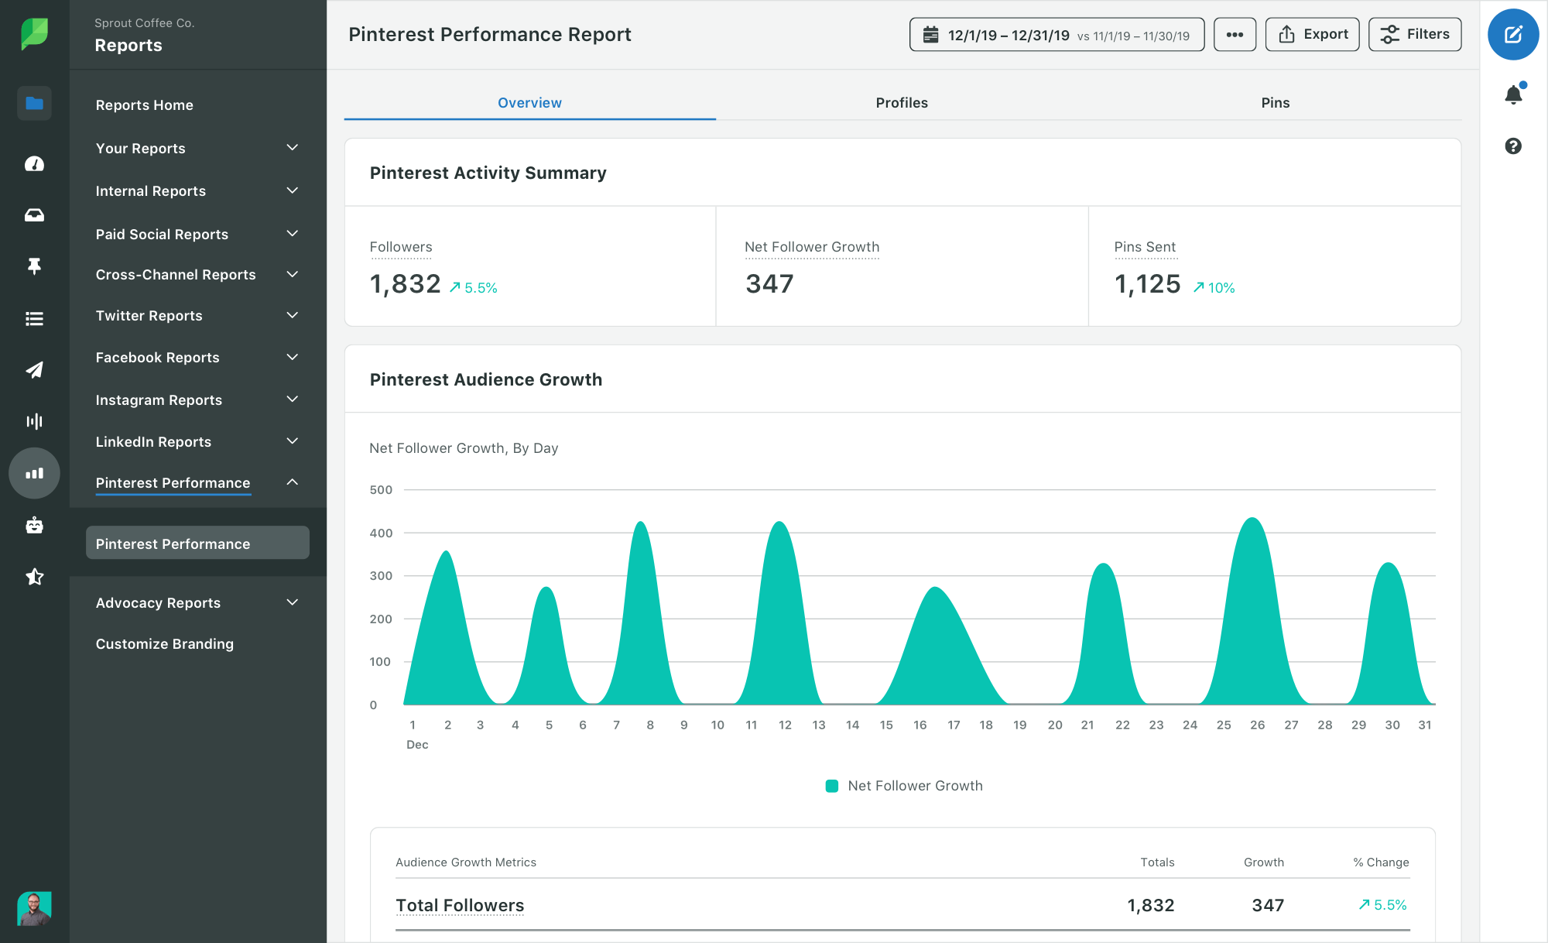
Task: Click the Net Follower Growth legend swatch
Action: pos(832,786)
